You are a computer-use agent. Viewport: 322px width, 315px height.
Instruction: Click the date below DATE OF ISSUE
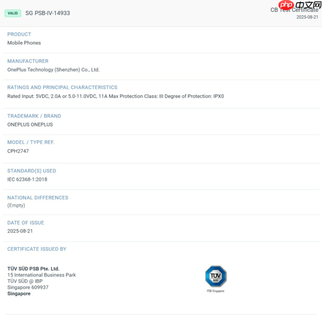point(20,231)
